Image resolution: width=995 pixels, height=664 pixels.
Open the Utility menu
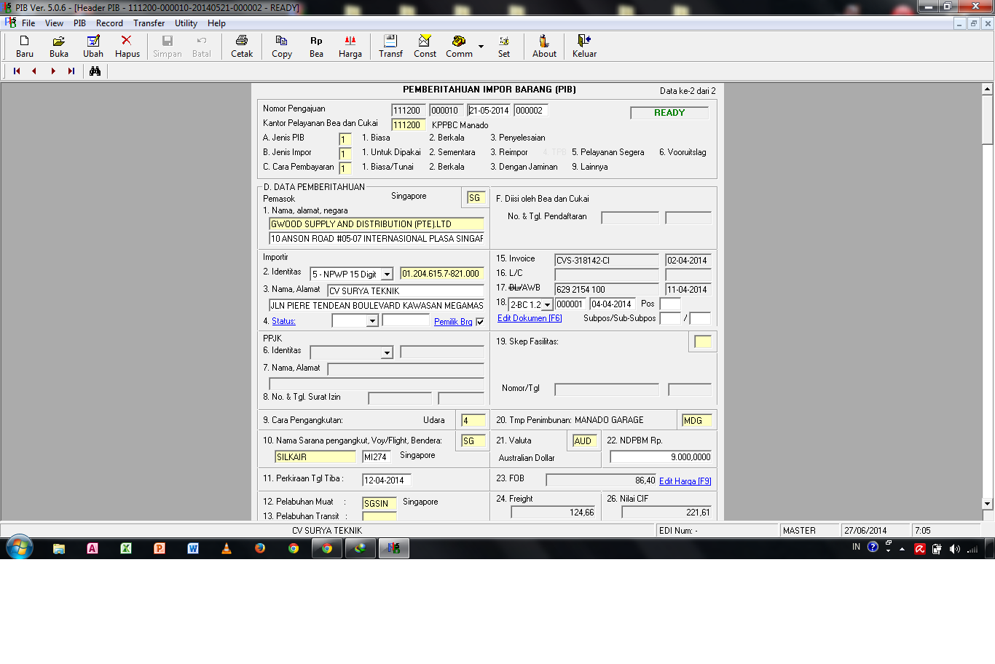(186, 23)
